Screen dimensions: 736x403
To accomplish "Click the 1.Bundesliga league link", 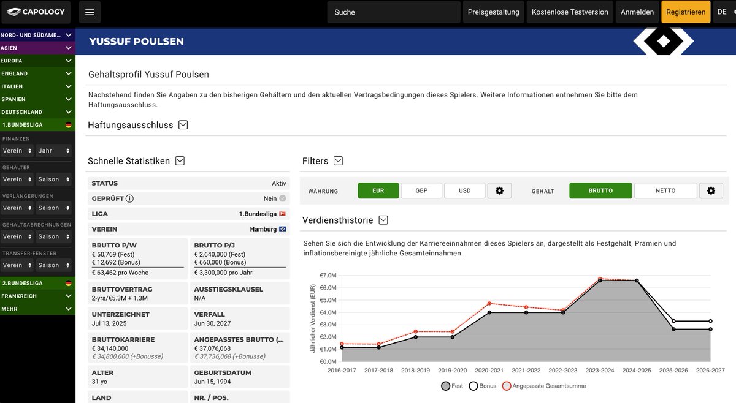I will tap(258, 214).
